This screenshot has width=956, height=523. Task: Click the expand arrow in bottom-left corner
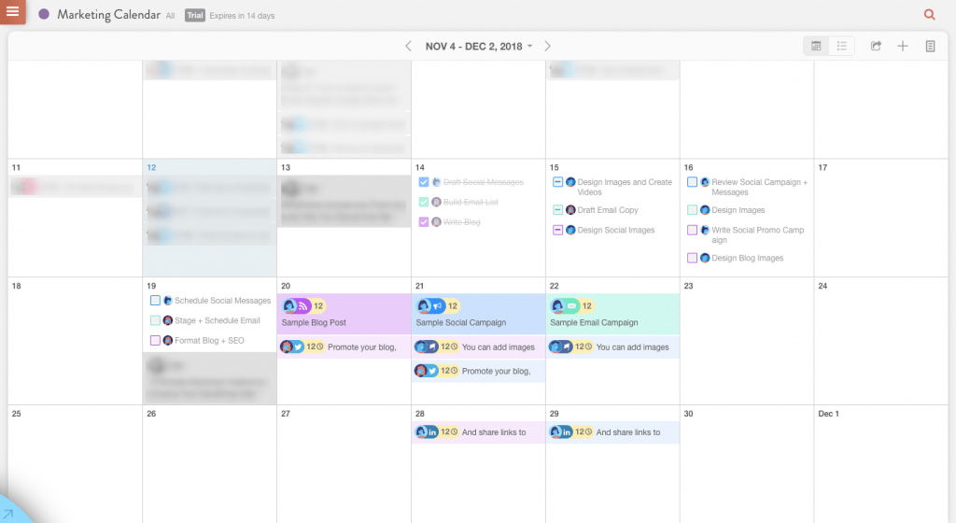click(x=8, y=514)
